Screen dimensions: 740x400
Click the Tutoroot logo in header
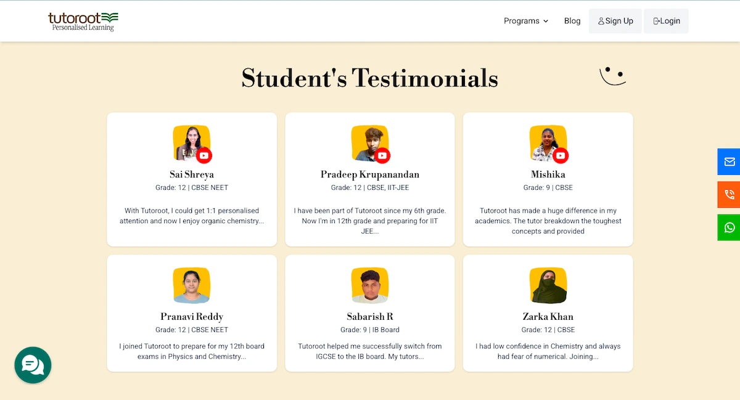(x=83, y=21)
